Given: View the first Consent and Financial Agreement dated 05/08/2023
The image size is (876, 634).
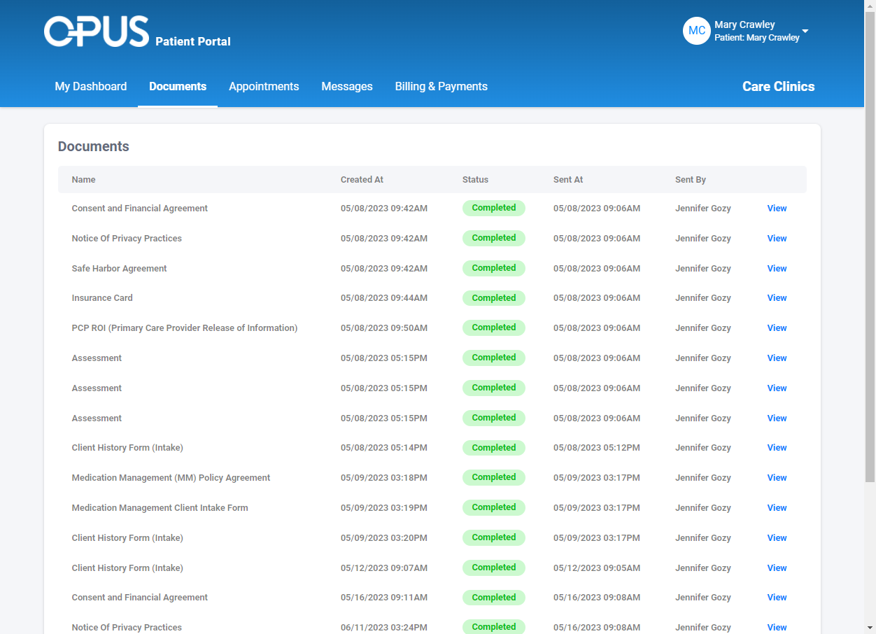Looking at the screenshot, I should [x=777, y=209].
